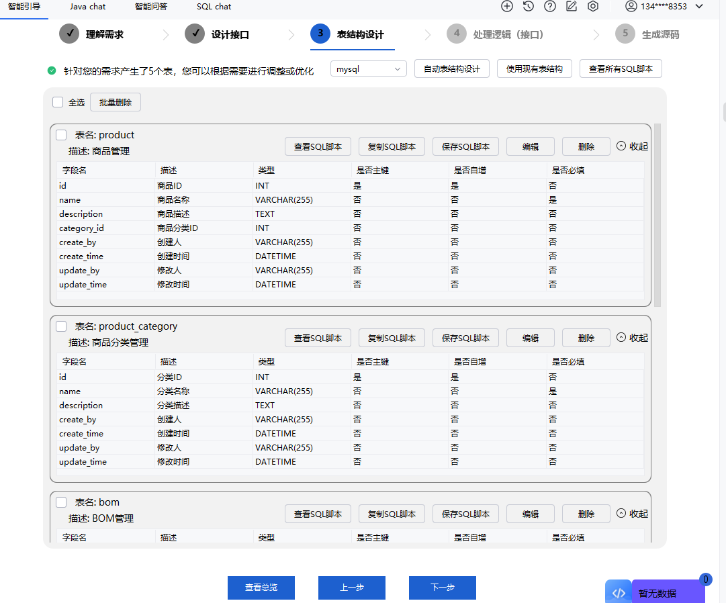Click 上一步 button
Viewport: 726px width, 603px height.
click(352, 588)
